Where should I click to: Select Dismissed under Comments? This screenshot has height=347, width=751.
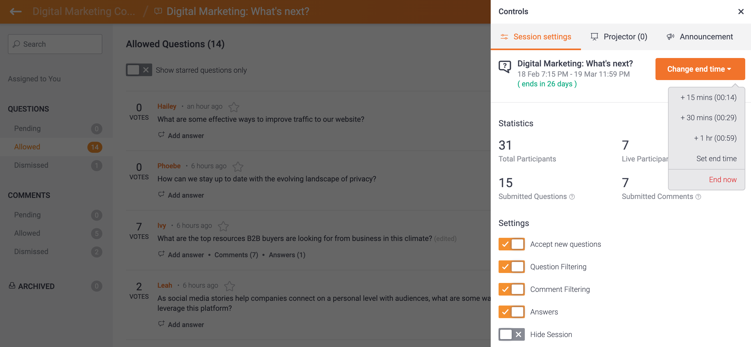[x=56, y=252]
